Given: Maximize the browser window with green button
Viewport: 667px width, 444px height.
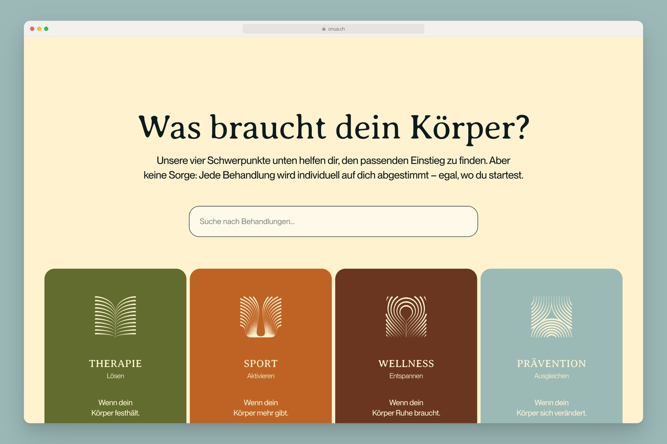Looking at the screenshot, I should coord(46,29).
